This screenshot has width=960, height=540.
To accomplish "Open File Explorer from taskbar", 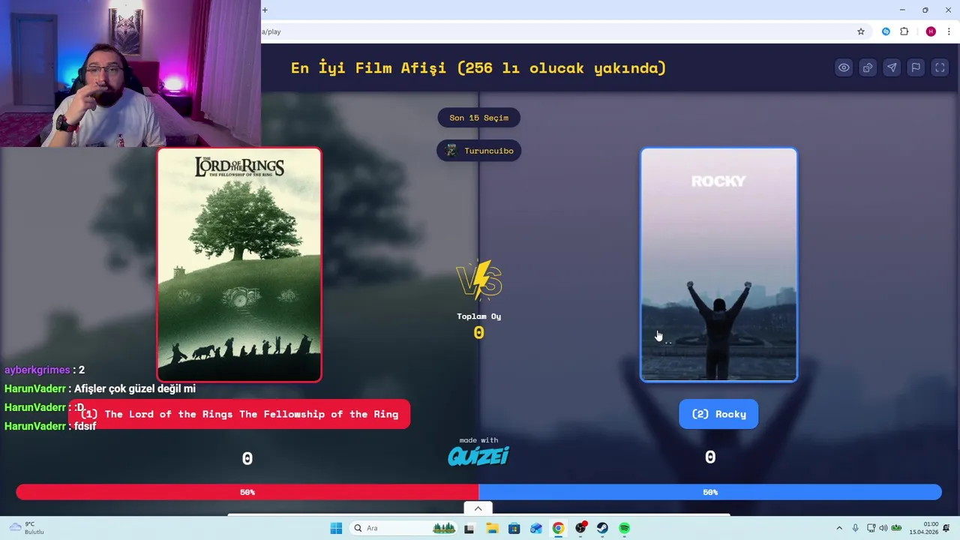I will [x=492, y=528].
